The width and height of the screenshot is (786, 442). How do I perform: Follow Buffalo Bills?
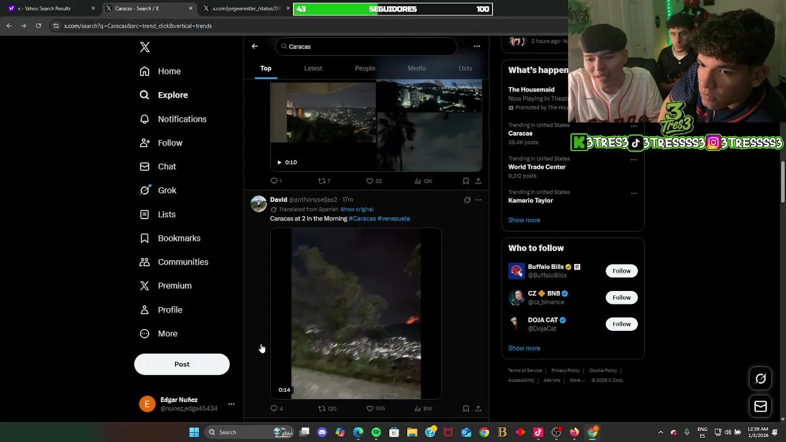click(x=621, y=271)
